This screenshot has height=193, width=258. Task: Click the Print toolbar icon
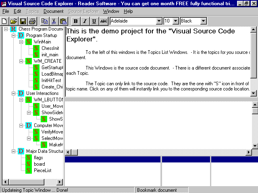(x=32, y=21)
